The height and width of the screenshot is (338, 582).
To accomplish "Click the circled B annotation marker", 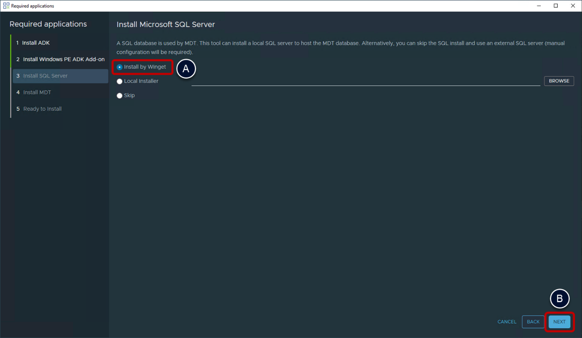I will click(559, 299).
